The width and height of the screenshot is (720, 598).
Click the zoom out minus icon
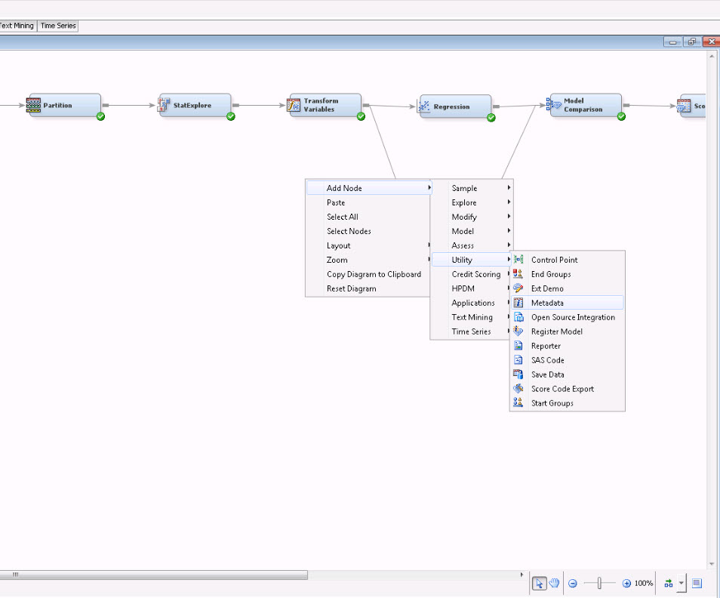click(x=573, y=583)
